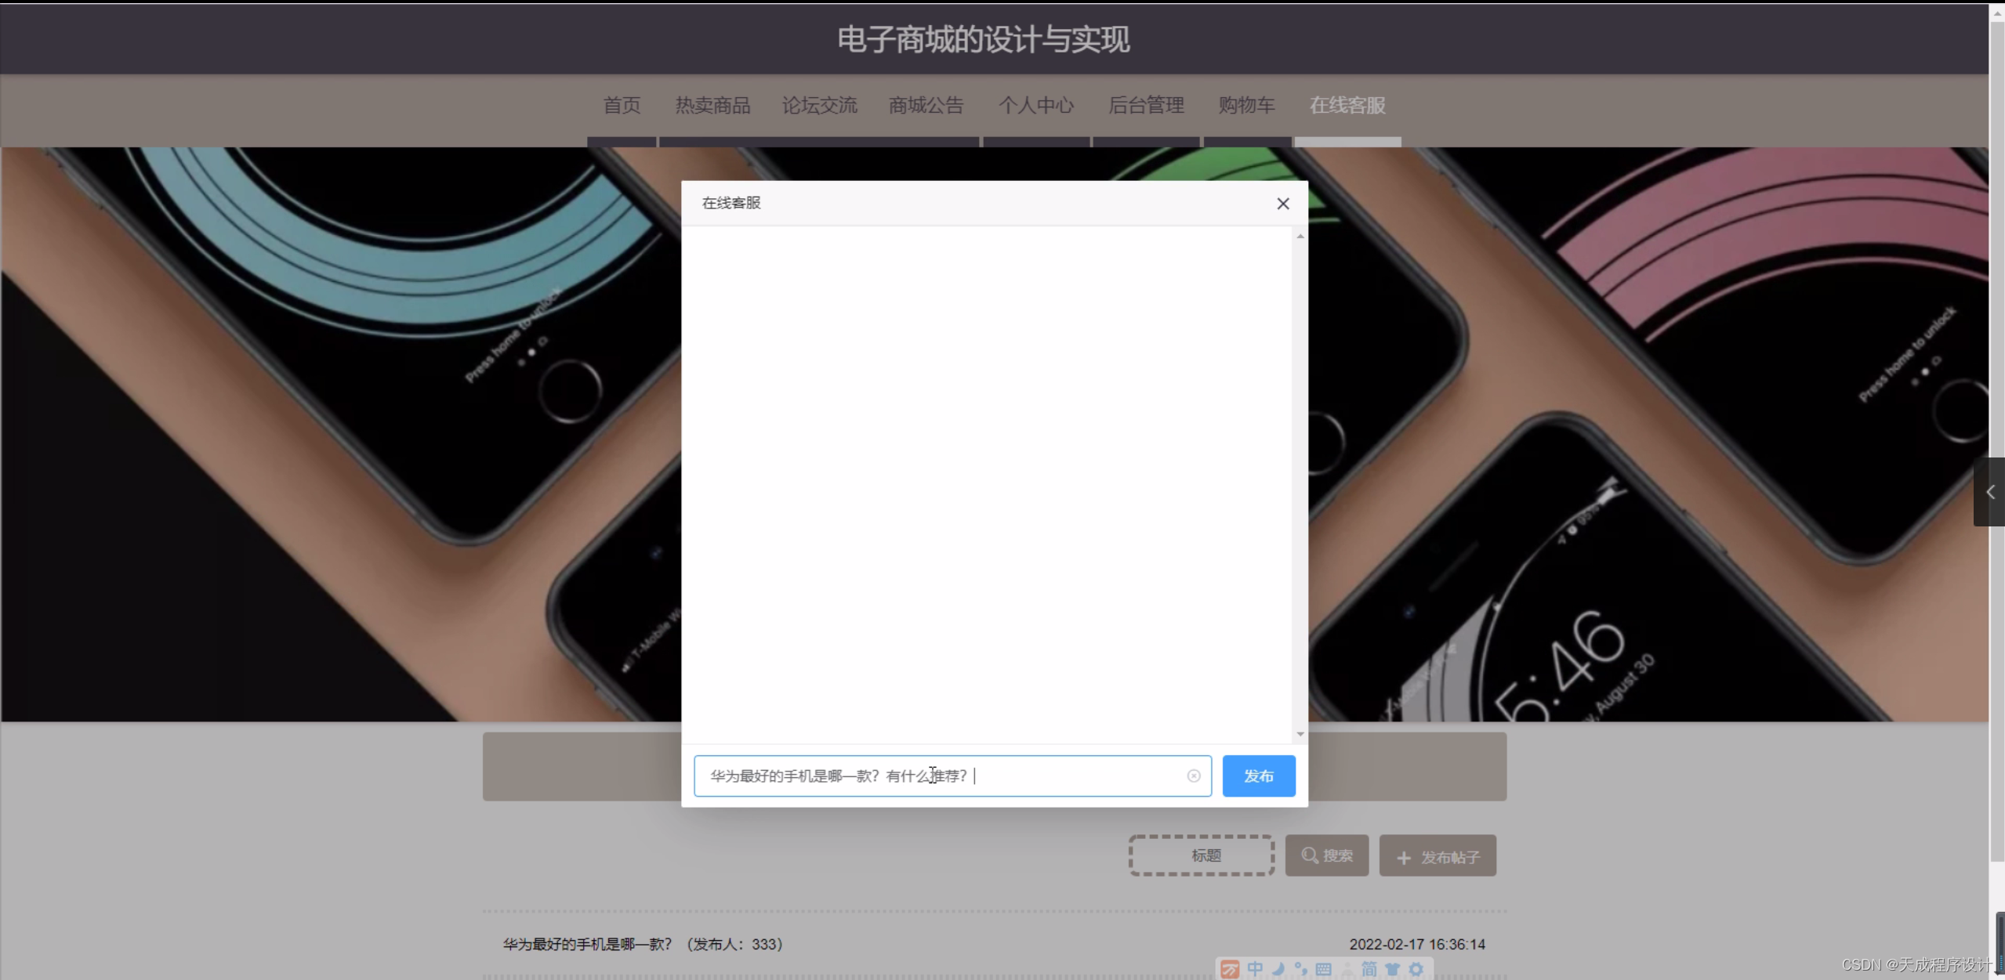Open Sogou input settings via gear icon
Viewport: 2005px width, 980px height.
point(1417,969)
